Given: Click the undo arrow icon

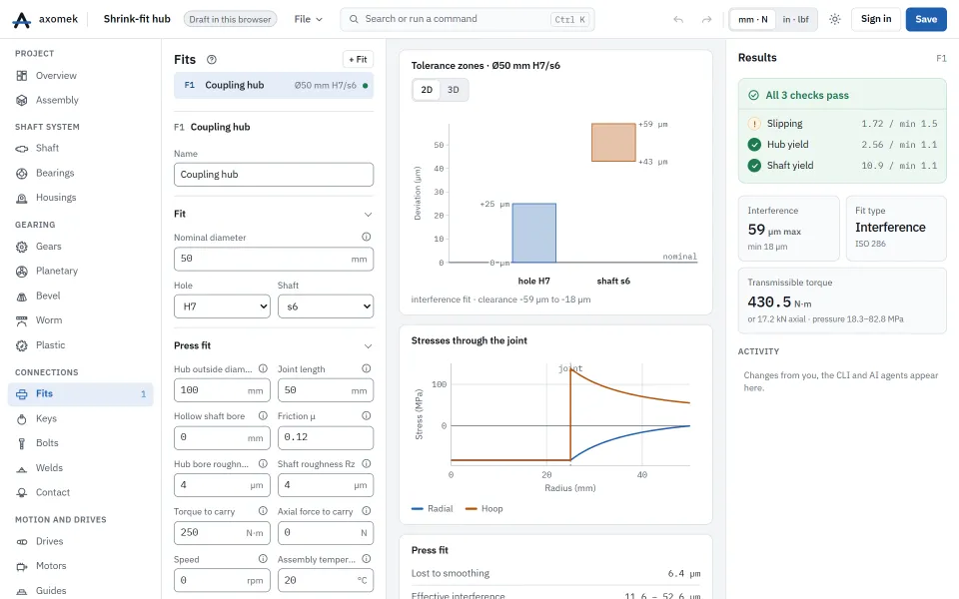Looking at the screenshot, I should [678, 20].
